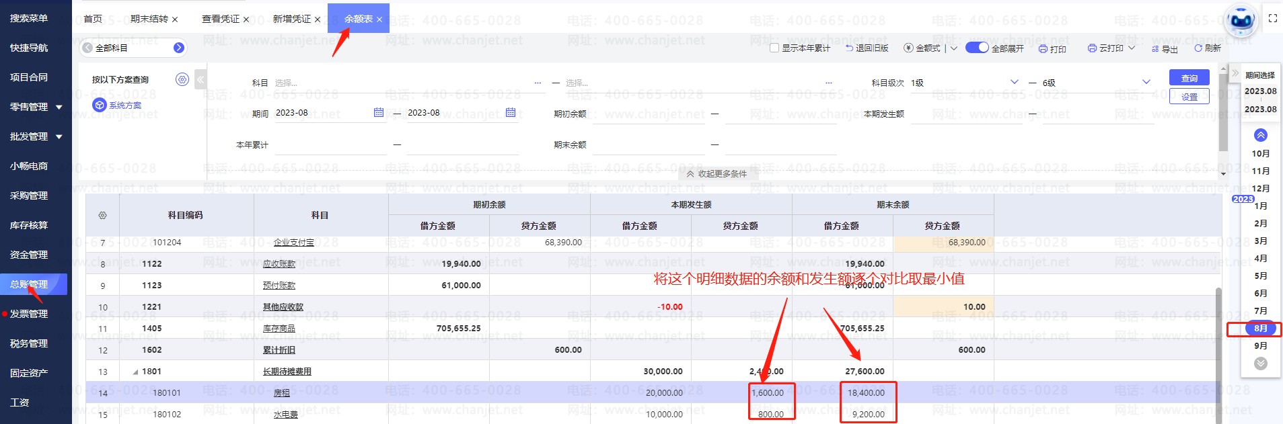Screen dimensions: 1283x424
Task: Open the 金额式 format dropdown
Action: [953, 48]
